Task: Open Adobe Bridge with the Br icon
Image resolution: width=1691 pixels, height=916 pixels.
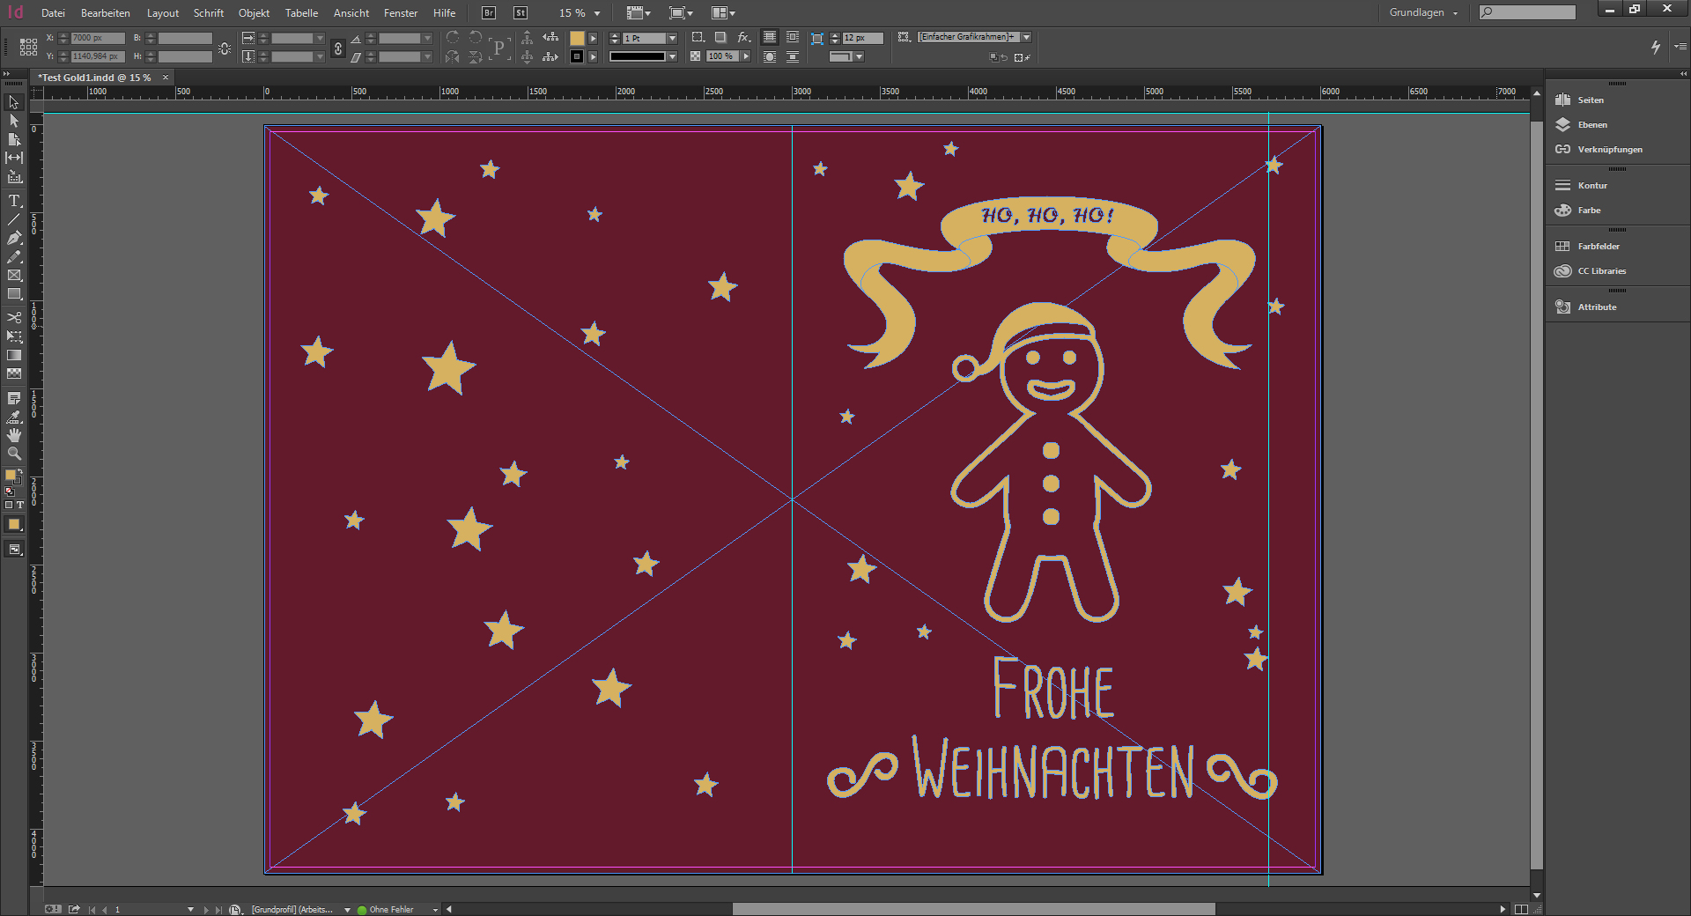Action: 489,13
